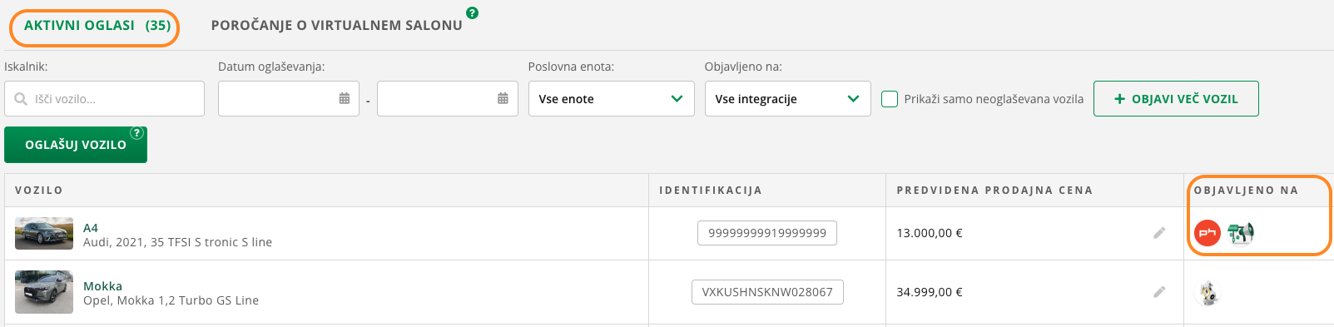Switch to Aktivni oglasi (35) tab

[97, 26]
